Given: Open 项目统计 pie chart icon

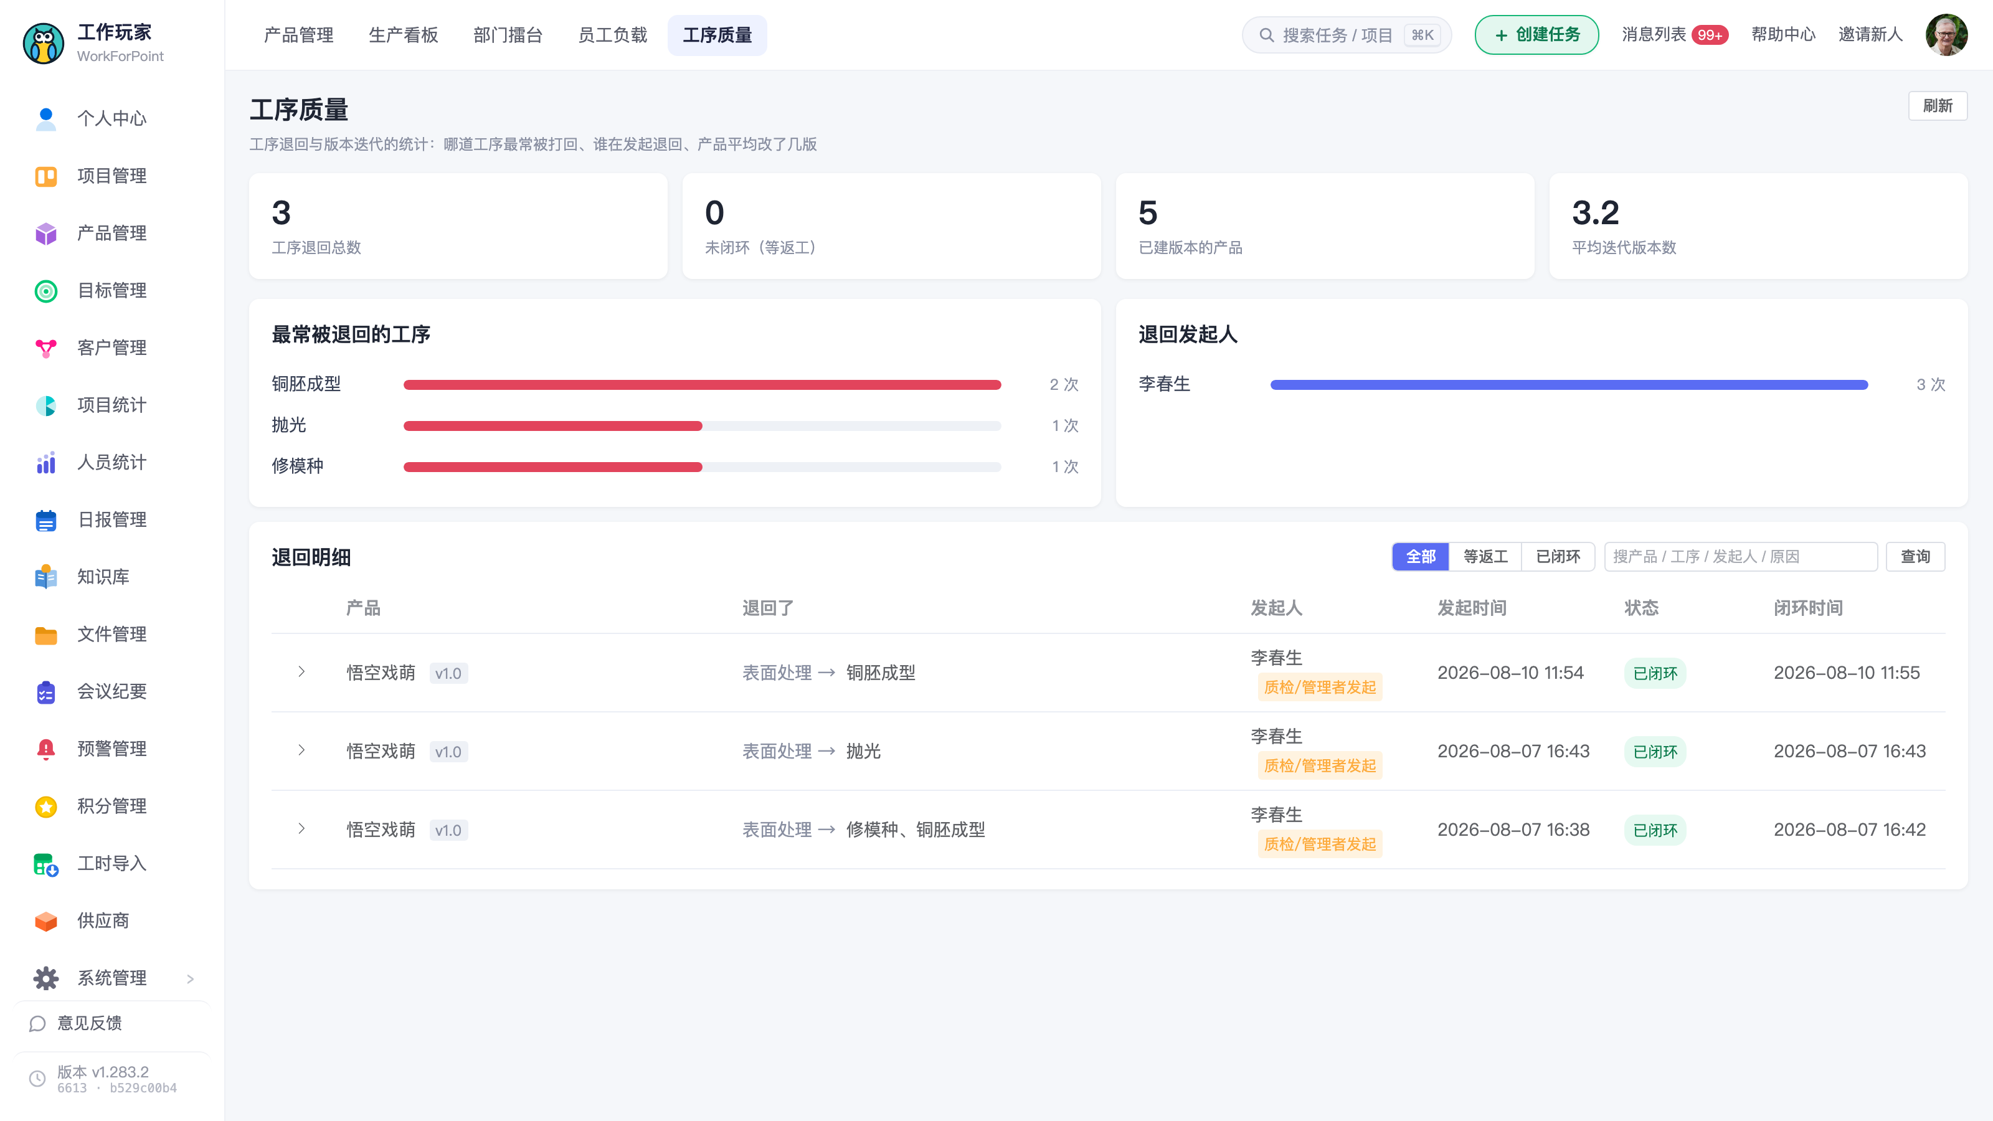Looking at the screenshot, I should [x=45, y=405].
